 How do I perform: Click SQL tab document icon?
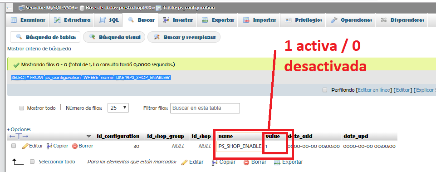103,20
